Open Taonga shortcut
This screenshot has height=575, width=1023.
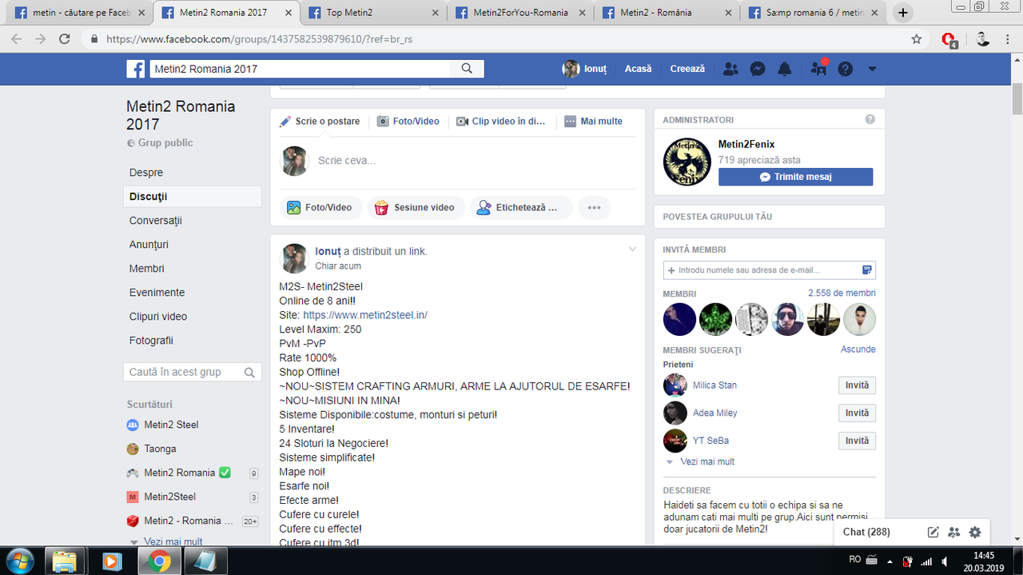(x=160, y=449)
